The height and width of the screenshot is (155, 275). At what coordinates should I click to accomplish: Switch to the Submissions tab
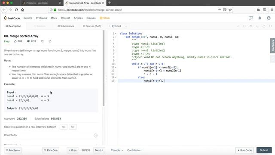click(66, 26)
